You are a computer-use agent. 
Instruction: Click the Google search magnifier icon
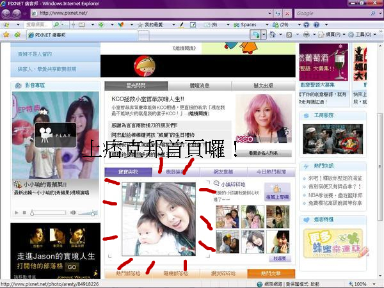coord(372,13)
